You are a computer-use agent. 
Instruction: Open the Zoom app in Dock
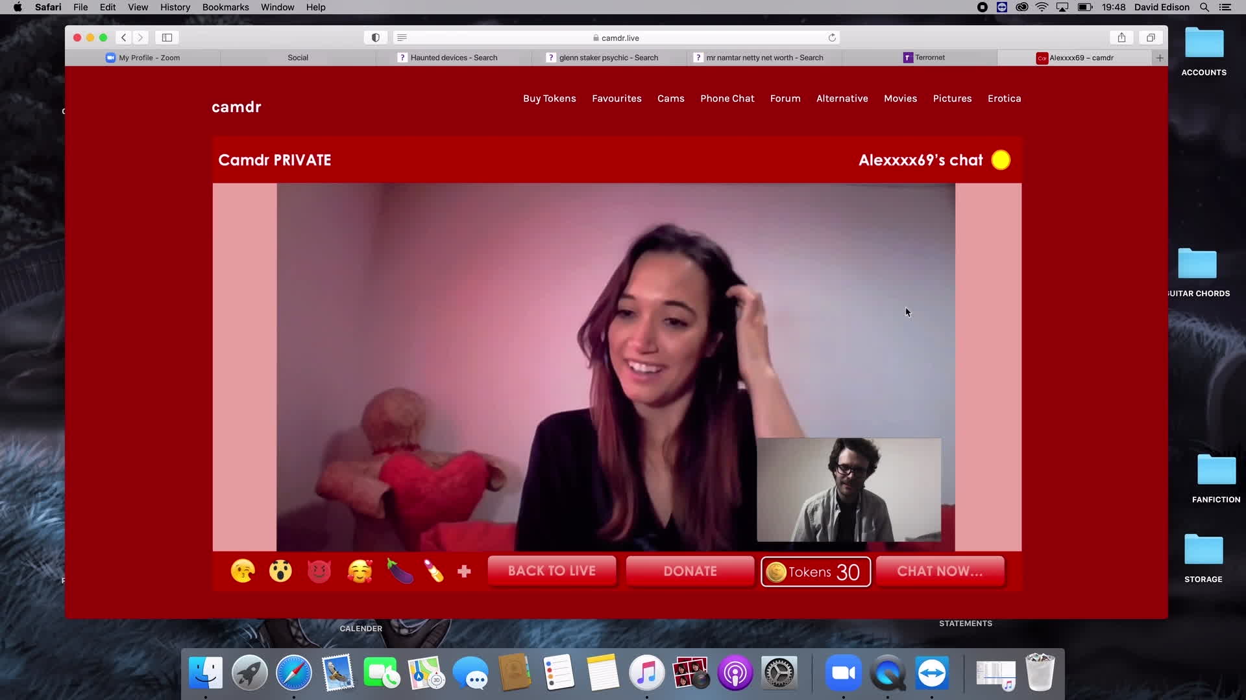[x=843, y=673]
